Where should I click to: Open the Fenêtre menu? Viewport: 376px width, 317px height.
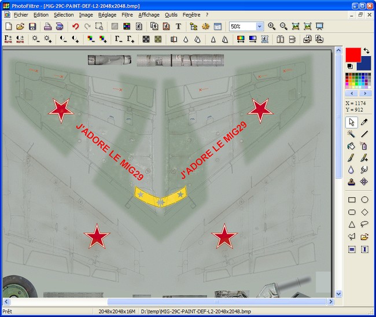191,15
